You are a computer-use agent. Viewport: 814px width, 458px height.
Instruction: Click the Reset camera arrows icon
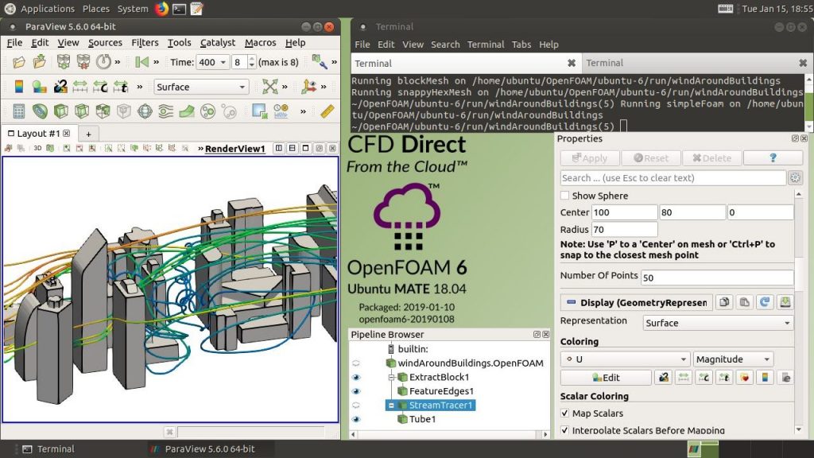coord(270,87)
